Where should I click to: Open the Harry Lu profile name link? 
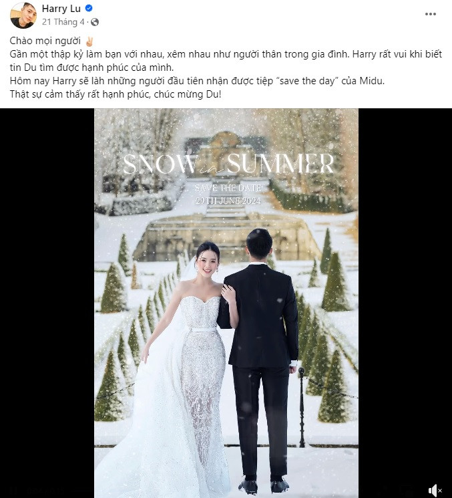(61, 9)
